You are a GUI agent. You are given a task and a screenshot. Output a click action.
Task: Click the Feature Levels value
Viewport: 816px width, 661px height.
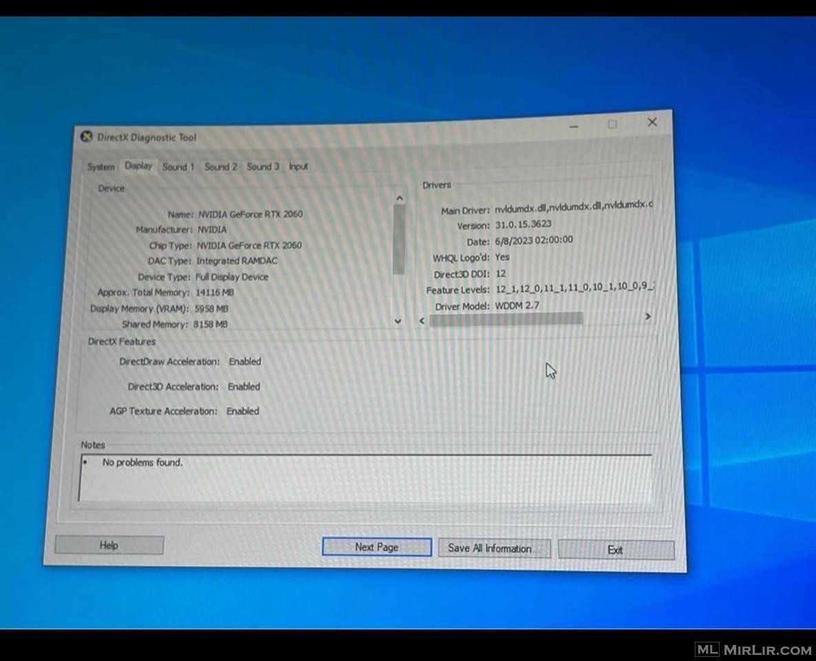575,287
